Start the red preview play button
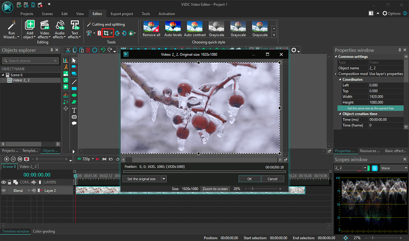 [98, 159]
